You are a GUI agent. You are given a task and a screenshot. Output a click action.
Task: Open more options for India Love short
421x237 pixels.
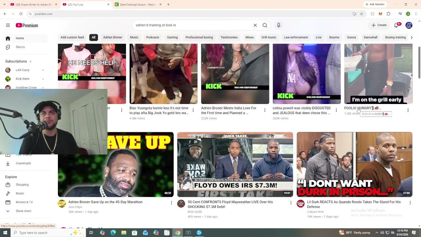(265, 110)
